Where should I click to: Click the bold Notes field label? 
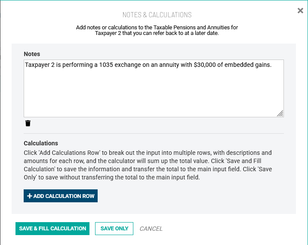(x=32, y=54)
